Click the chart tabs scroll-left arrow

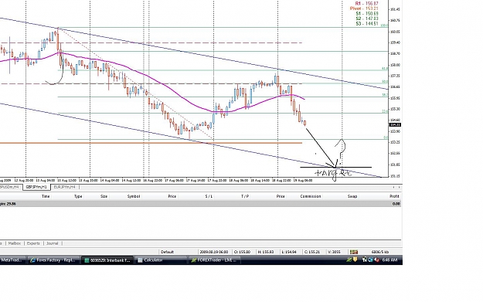coord(393,187)
